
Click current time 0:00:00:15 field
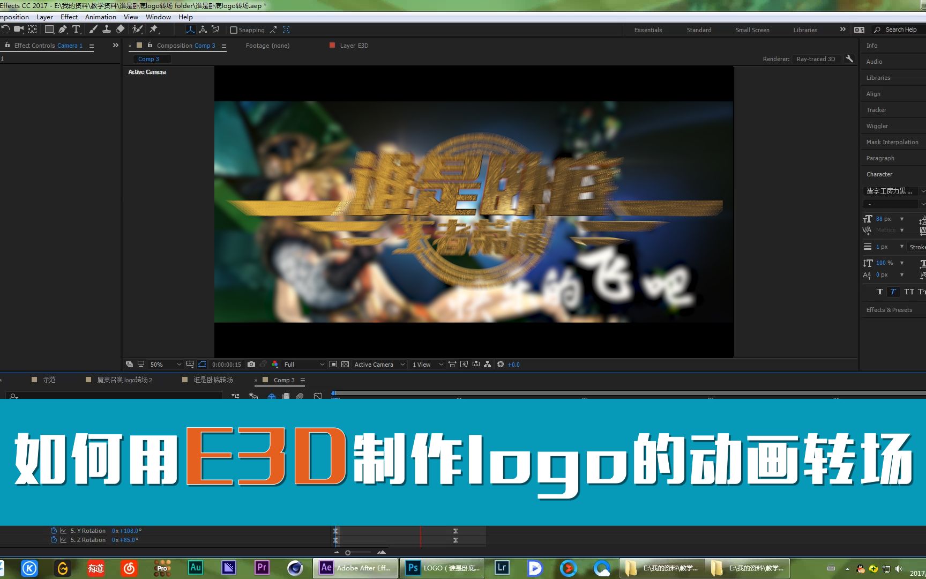point(227,365)
